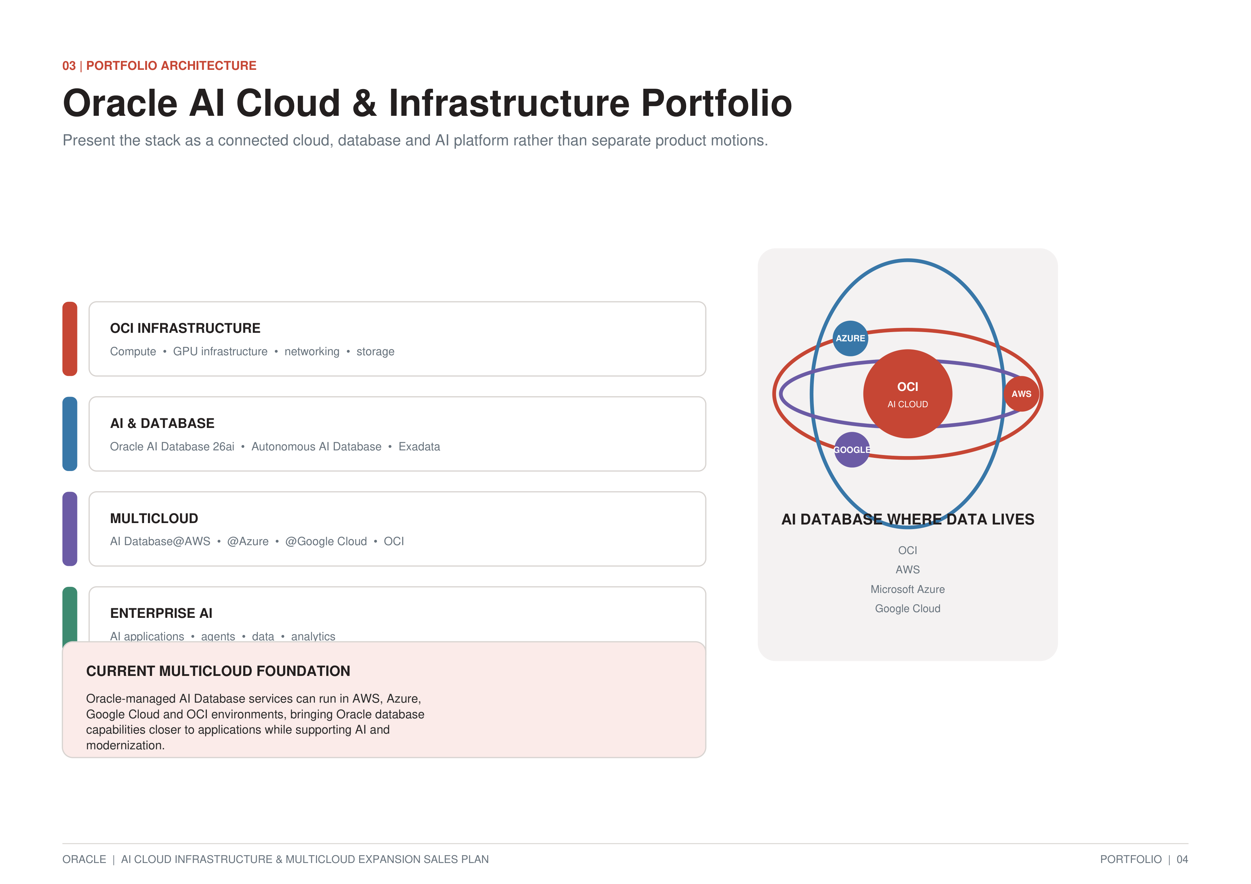
Task: Click the 'AI applications • agents' description line
Action: pyautogui.click(x=223, y=636)
